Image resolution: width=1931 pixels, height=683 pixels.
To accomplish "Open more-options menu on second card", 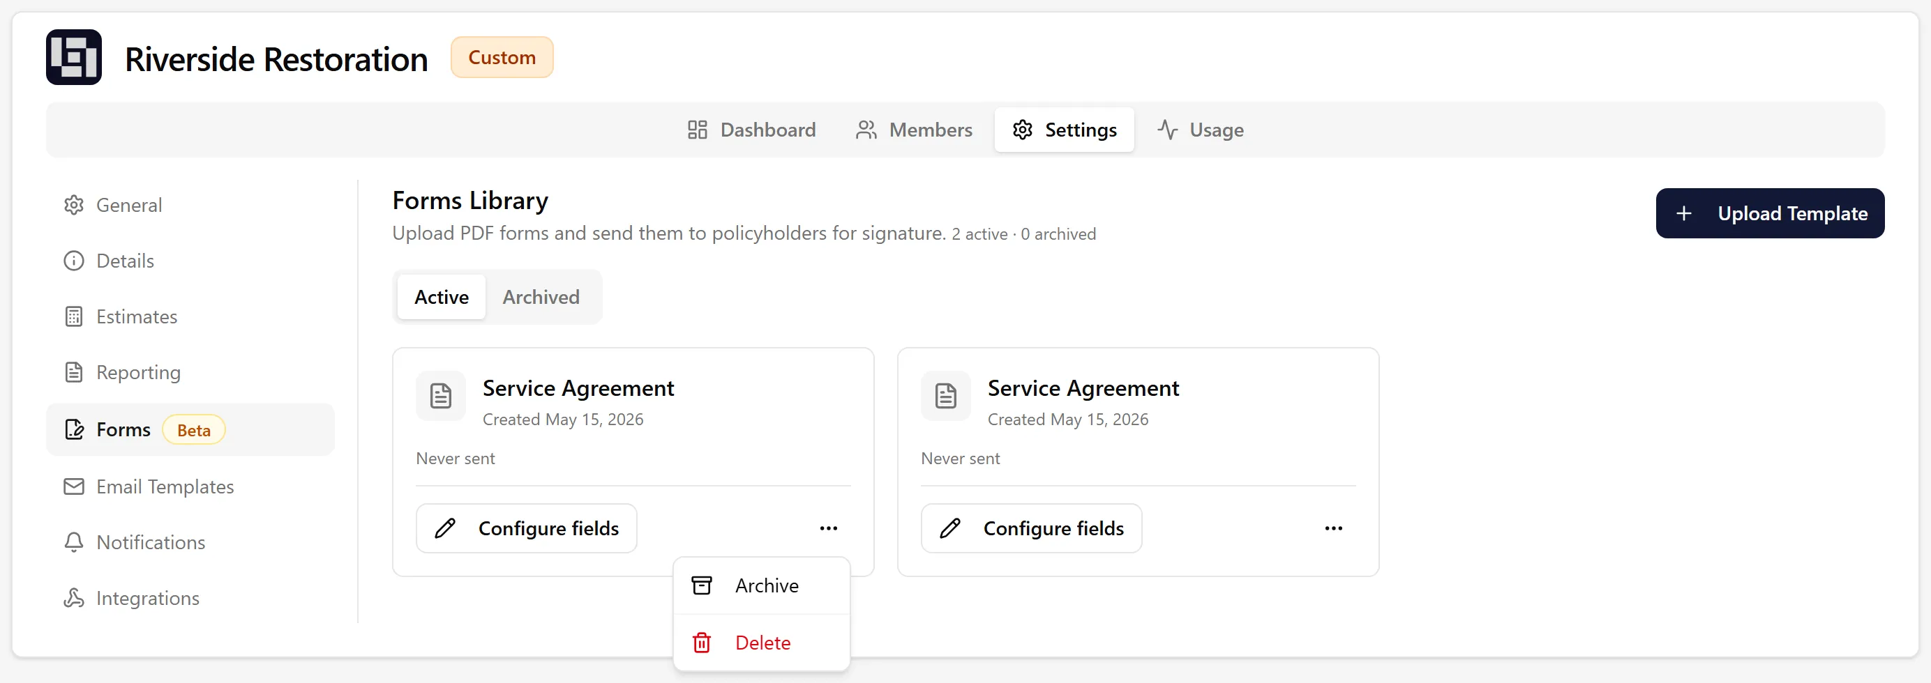I will [x=1334, y=529].
